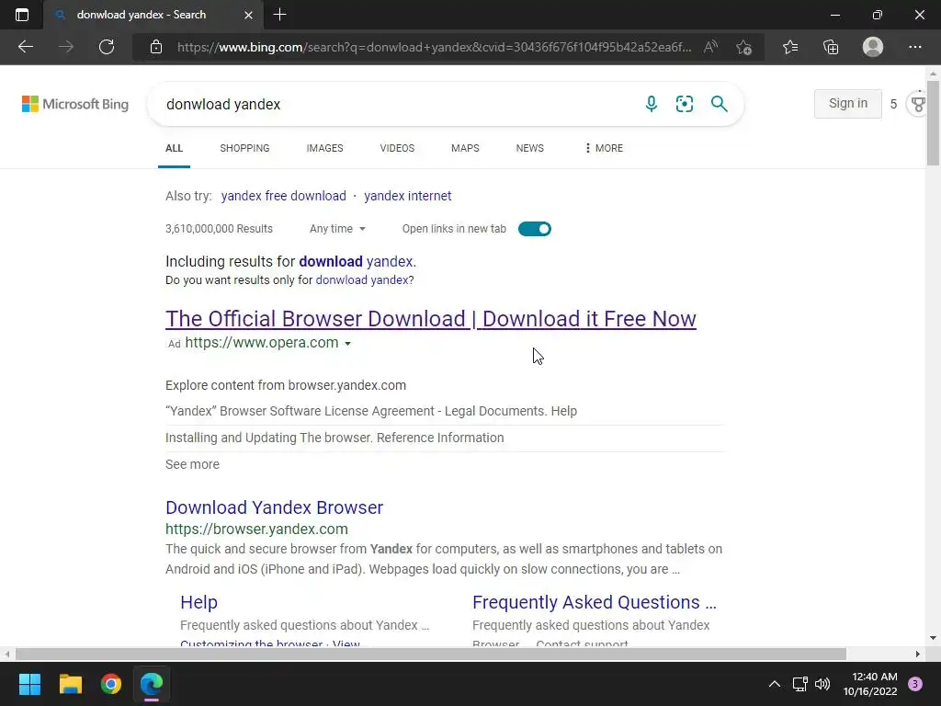This screenshot has height=706, width=941.
Task: Click the vertical scrollbar thumb
Action: click(934, 122)
